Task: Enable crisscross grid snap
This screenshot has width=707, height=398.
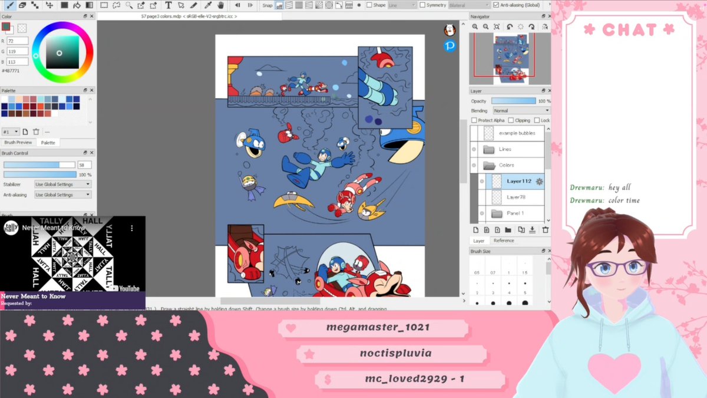Action: tap(299, 5)
